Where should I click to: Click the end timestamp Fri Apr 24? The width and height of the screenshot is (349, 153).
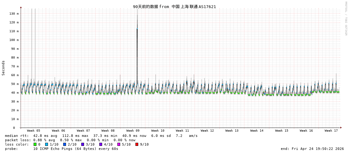click(x=312, y=149)
